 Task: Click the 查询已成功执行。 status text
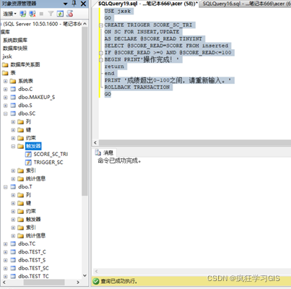coord(119,281)
